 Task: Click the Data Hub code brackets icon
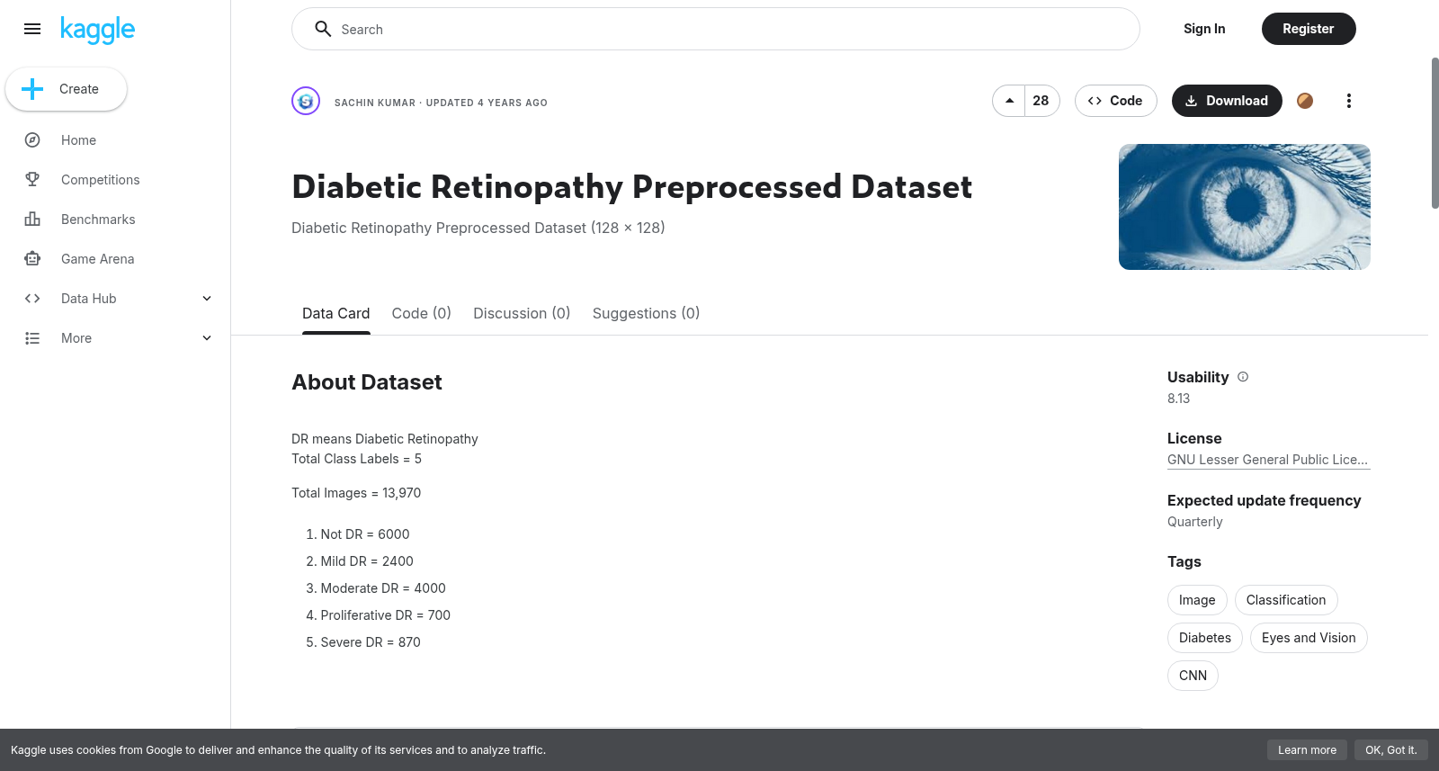click(32, 299)
